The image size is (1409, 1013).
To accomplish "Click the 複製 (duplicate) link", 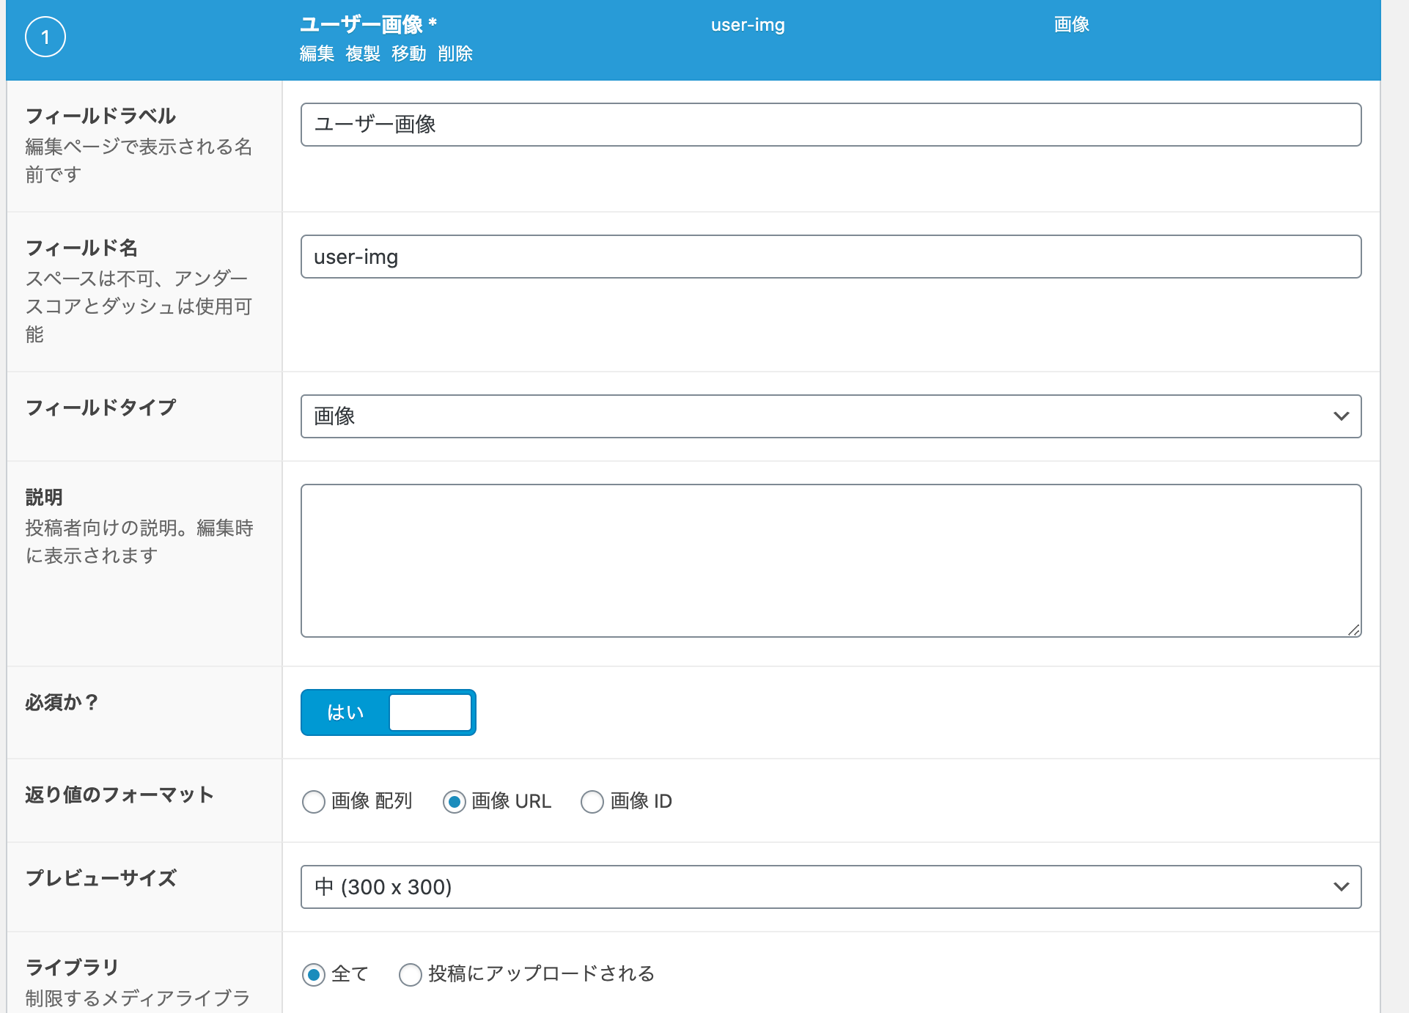I will 363,54.
